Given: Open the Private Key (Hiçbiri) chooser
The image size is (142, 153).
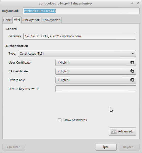Looking at the screenshot, I should click(96, 80).
